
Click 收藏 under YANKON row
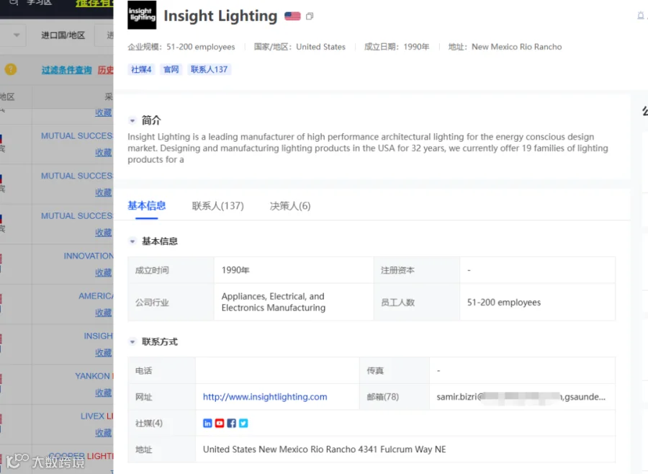[x=103, y=393]
